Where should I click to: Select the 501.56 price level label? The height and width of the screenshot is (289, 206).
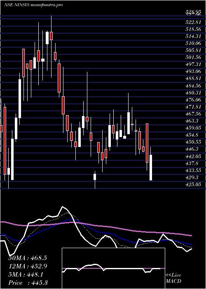193,58
